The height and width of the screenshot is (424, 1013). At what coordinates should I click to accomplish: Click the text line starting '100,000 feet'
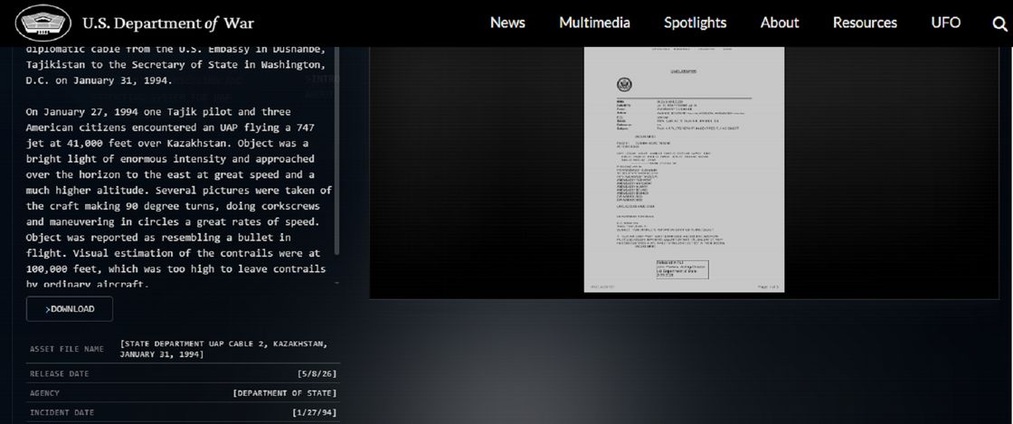pyautogui.click(x=175, y=269)
